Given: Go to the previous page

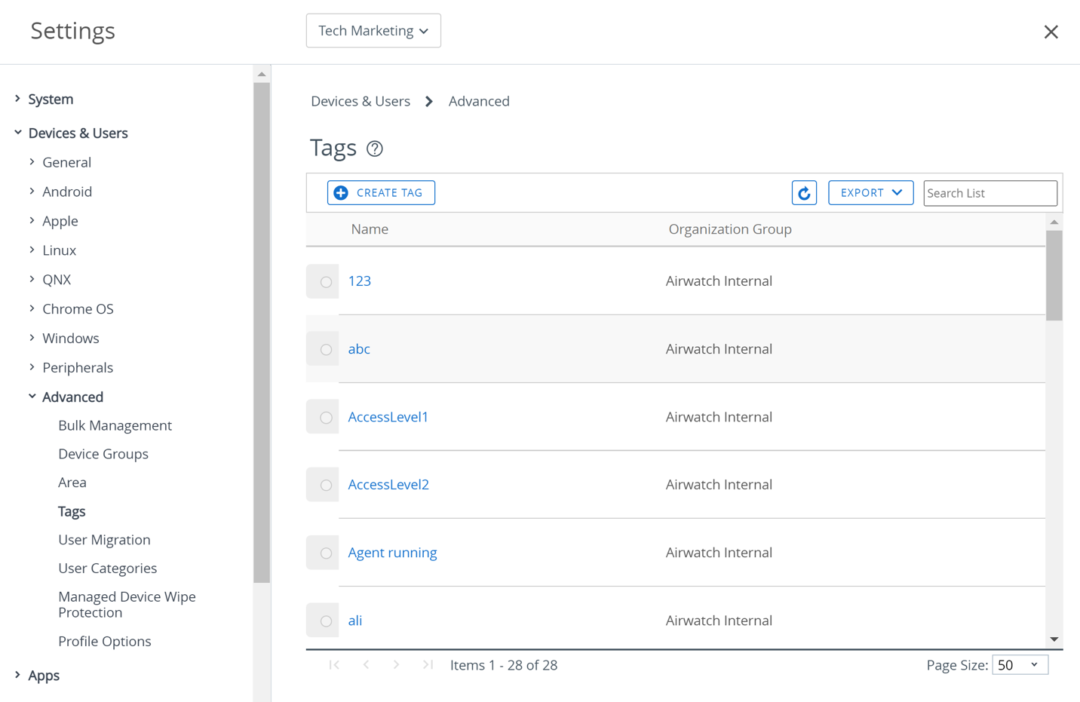Looking at the screenshot, I should 366,664.
